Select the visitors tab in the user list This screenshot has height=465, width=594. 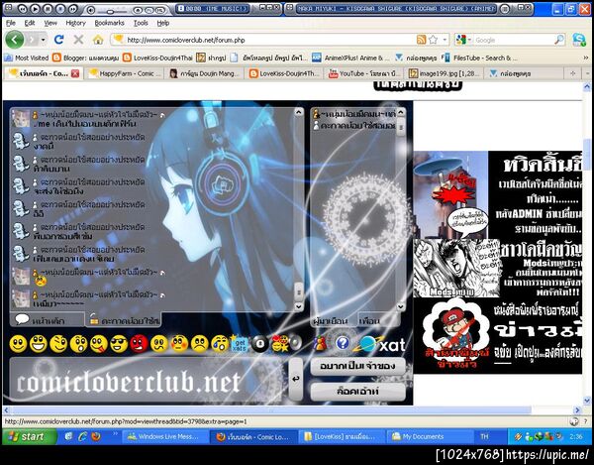point(334,320)
